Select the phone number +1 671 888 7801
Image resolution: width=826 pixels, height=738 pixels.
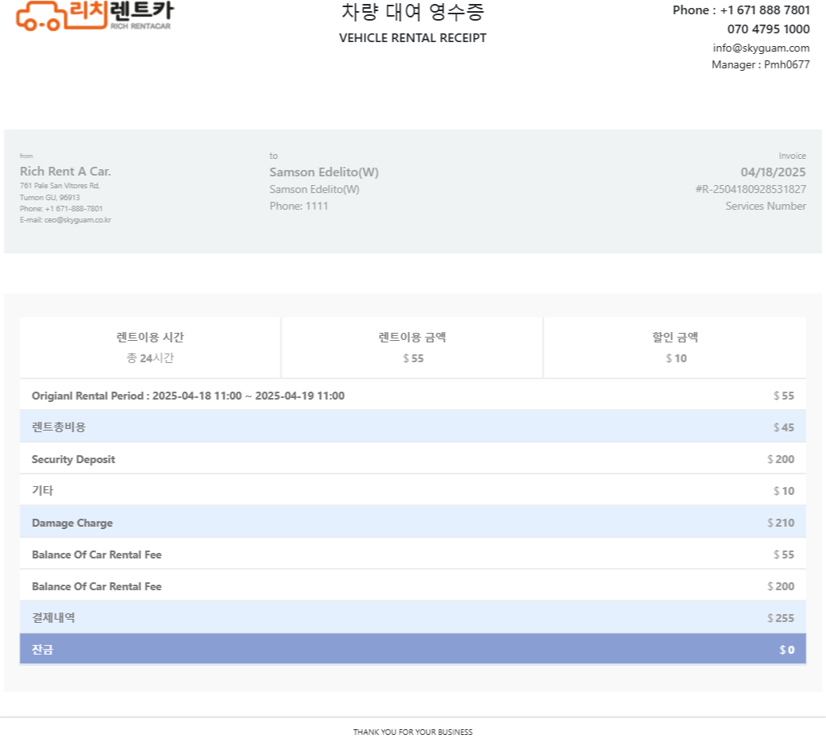[x=764, y=10]
